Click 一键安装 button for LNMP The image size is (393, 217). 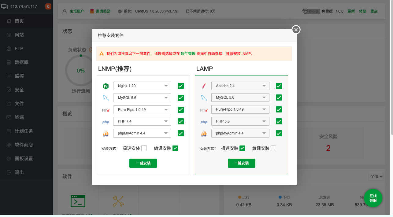click(x=143, y=163)
